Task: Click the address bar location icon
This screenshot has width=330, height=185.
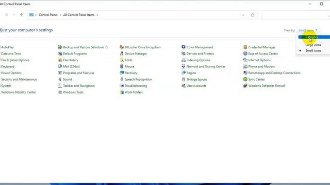Action: 31,15
